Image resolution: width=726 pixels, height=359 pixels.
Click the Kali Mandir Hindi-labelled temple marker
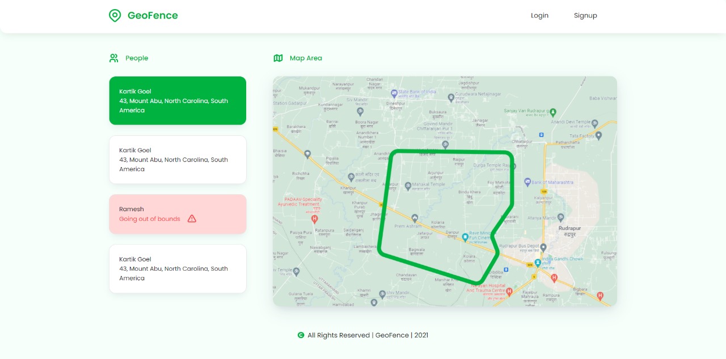[351, 177]
